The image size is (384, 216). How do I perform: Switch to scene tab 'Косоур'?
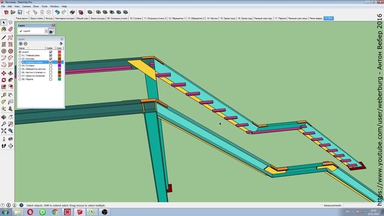coord(49,19)
